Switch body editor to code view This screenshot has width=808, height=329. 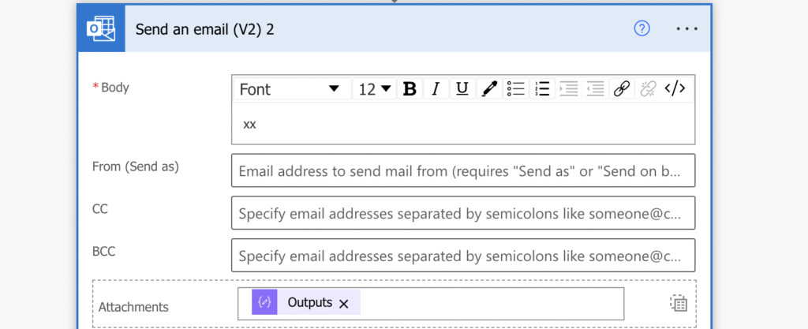click(675, 89)
